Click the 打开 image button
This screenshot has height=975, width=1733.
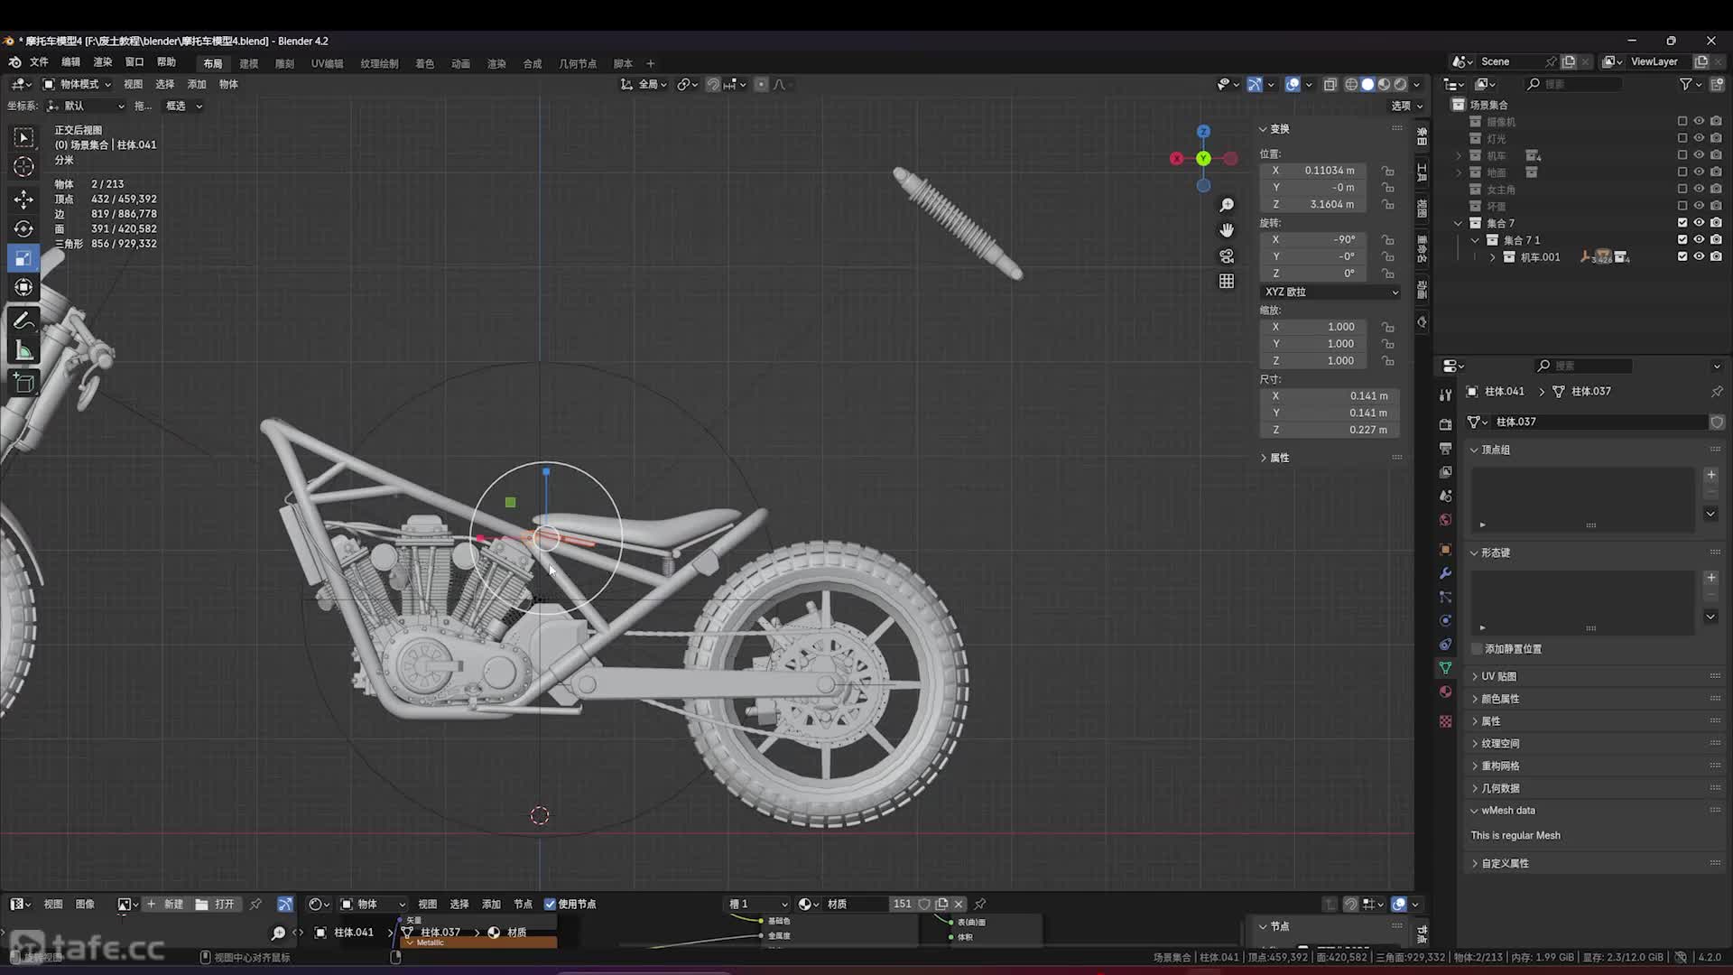pos(217,904)
